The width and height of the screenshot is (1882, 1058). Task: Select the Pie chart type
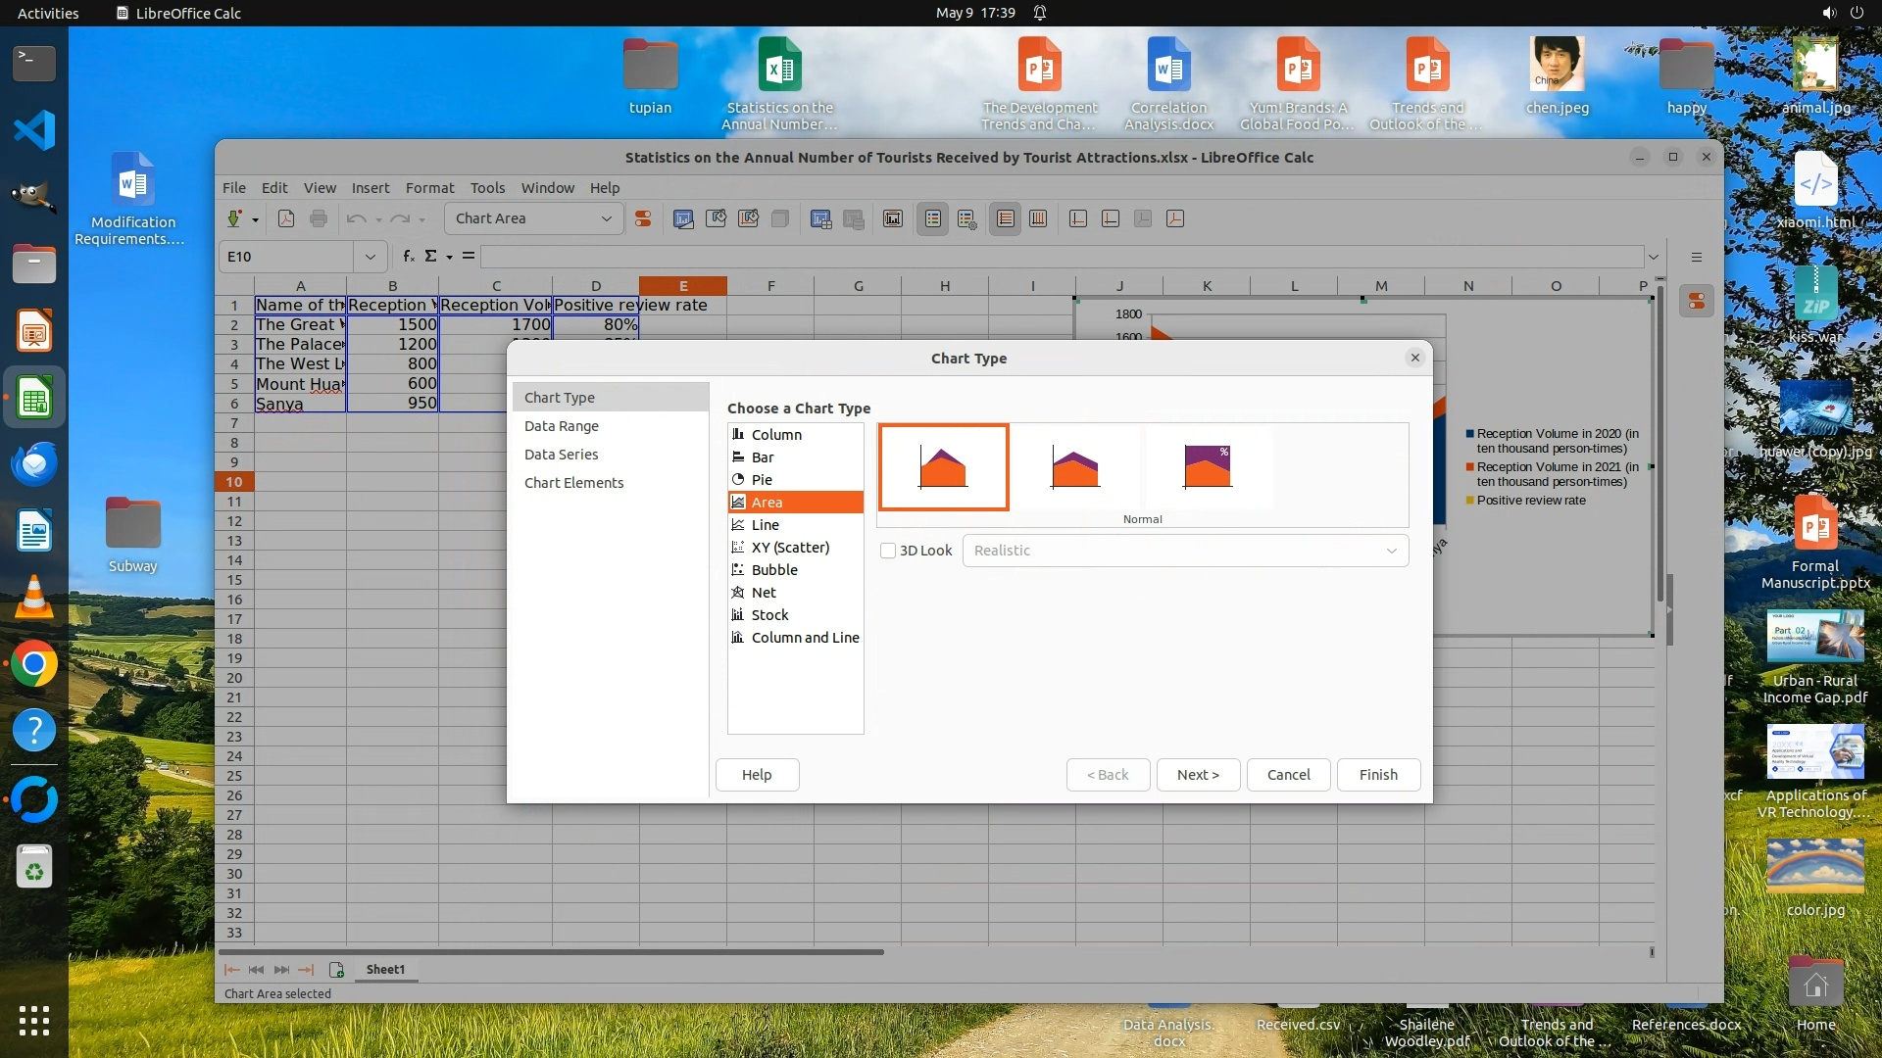(x=762, y=480)
